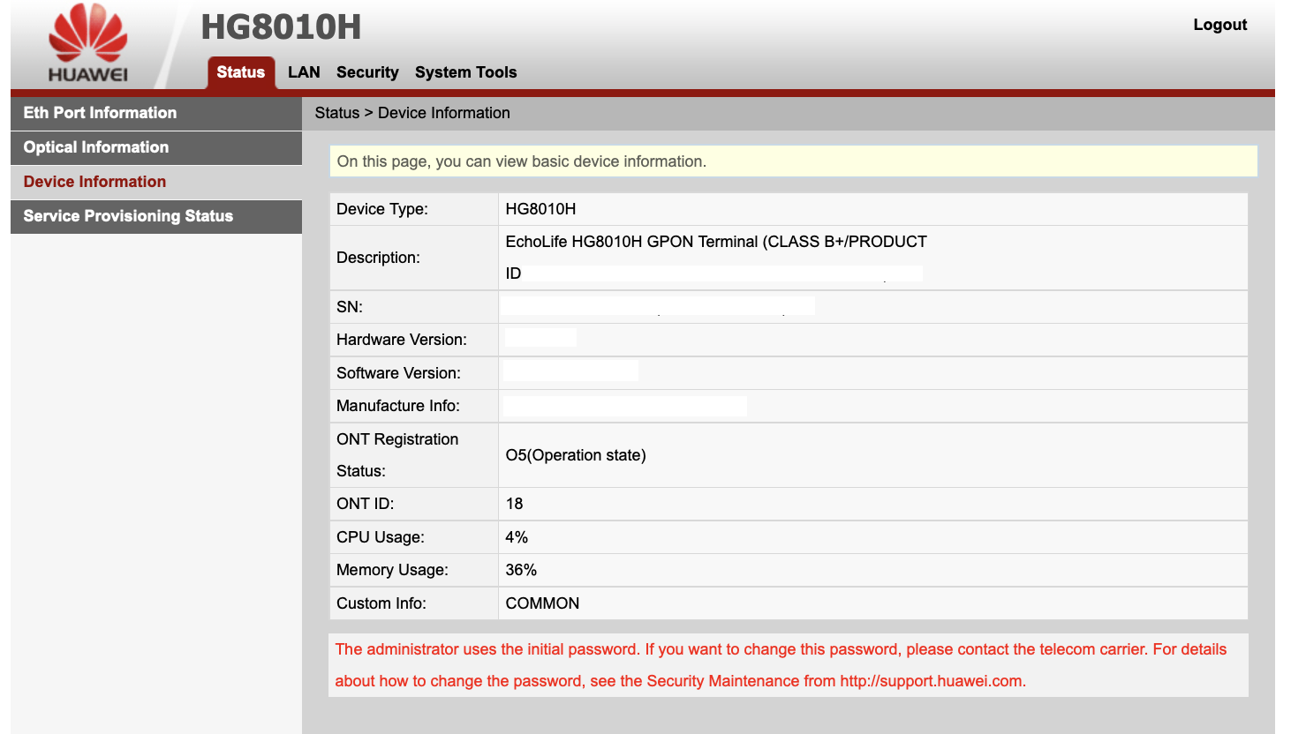
Task: Click the 'O5(Operation state)' value
Action: 576,455
